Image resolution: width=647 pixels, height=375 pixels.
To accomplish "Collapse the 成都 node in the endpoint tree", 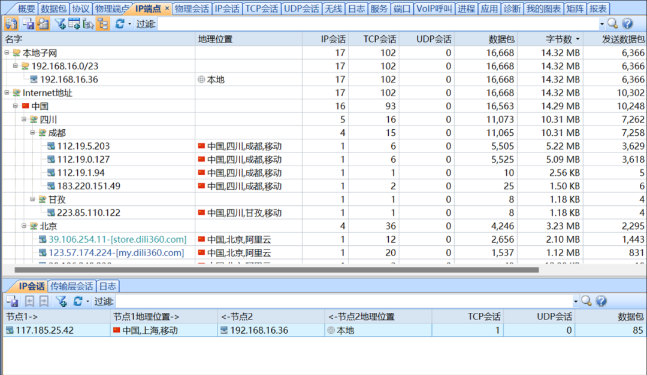I will (x=32, y=133).
